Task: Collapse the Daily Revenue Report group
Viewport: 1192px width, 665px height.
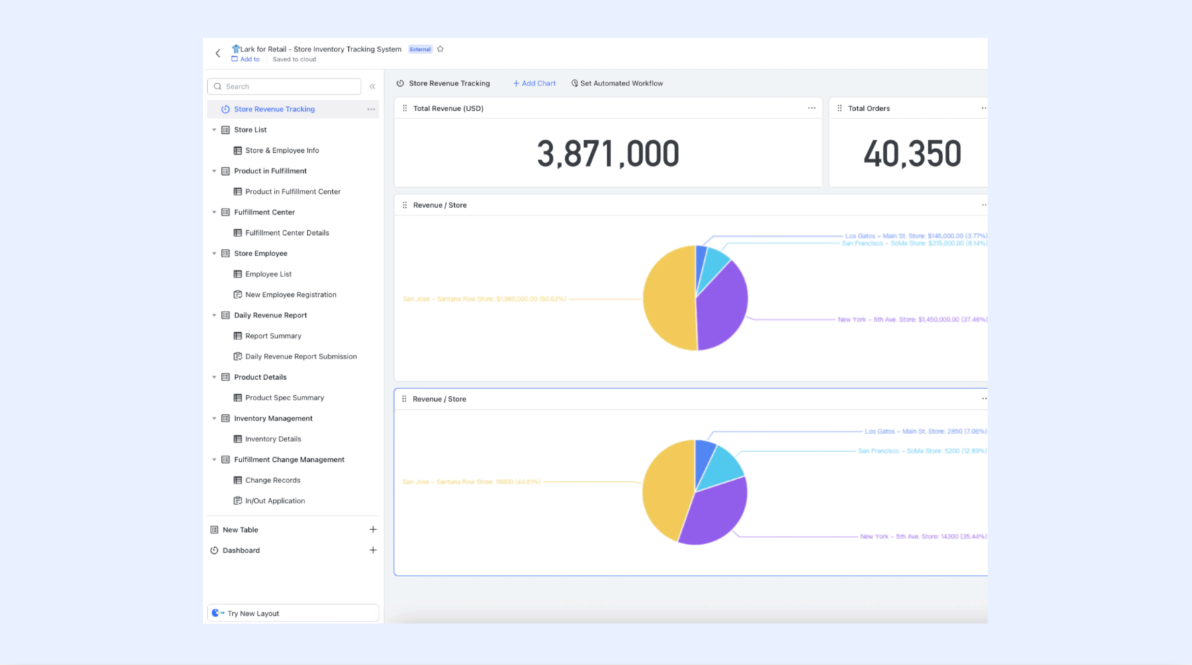Action: click(x=214, y=315)
